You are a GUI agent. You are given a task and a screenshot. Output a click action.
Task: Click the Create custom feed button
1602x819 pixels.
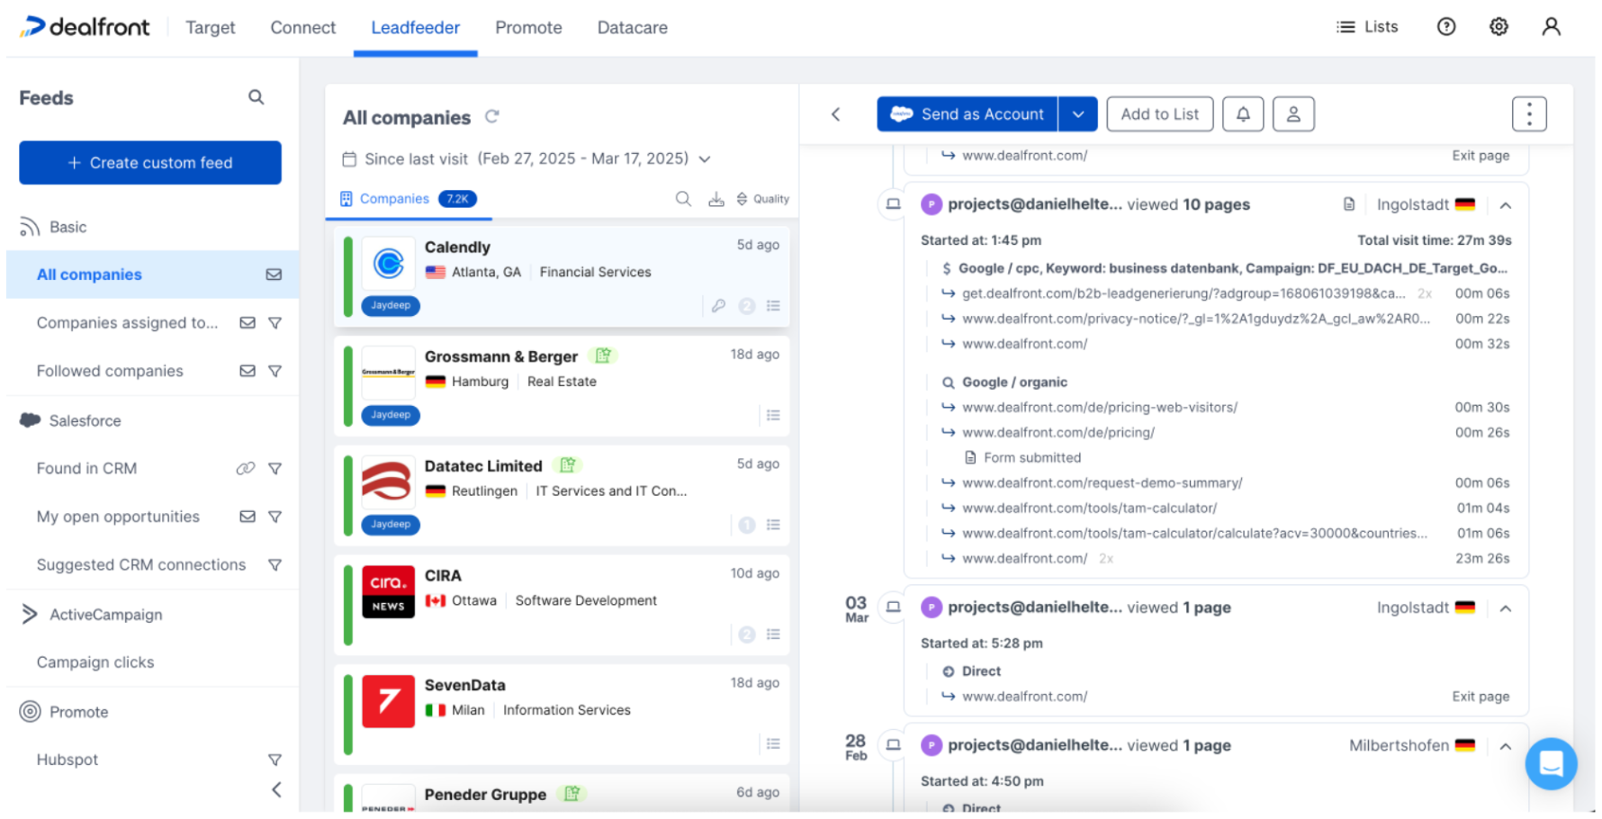[x=150, y=163]
